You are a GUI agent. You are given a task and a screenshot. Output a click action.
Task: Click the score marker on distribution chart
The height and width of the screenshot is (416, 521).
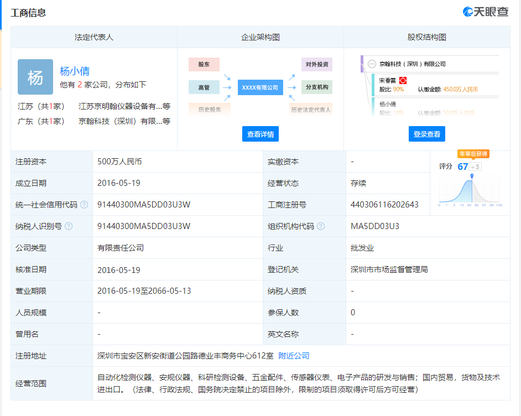(x=472, y=176)
